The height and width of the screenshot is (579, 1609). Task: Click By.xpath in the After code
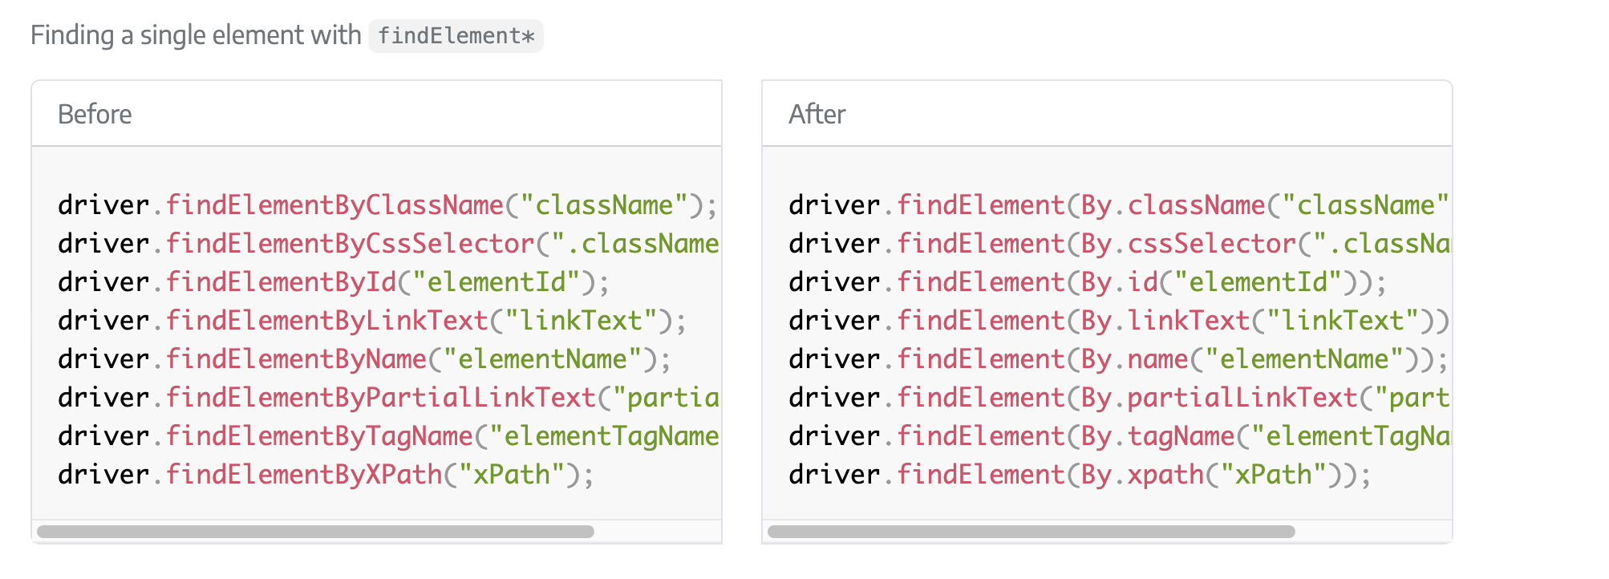[x=1142, y=475]
